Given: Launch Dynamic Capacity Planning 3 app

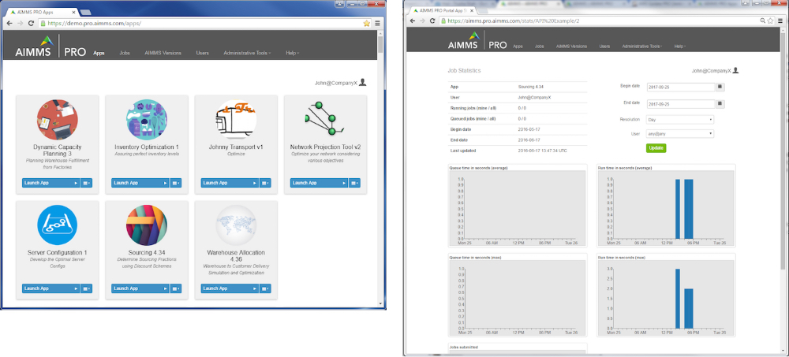Looking at the screenshot, I should [x=50, y=183].
